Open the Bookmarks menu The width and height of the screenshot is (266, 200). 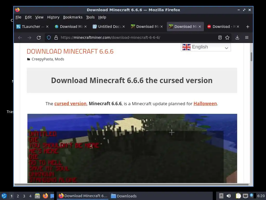tap(73, 17)
